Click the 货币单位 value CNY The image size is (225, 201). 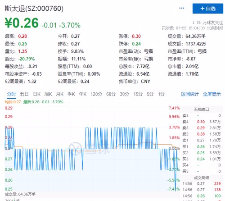pyautogui.click(x=145, y=82)
